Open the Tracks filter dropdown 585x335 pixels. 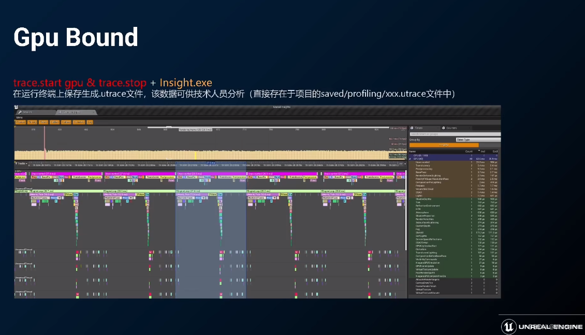21,163
